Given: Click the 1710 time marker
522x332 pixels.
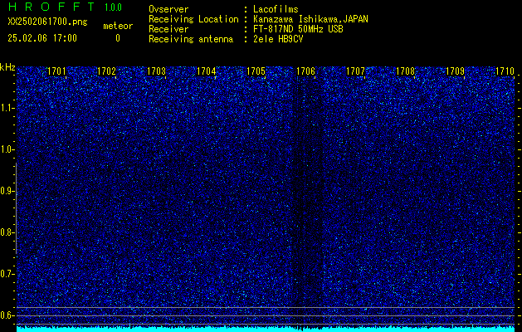Looking at the screenshot, I should pyautogui.click(x=505, y=71).
